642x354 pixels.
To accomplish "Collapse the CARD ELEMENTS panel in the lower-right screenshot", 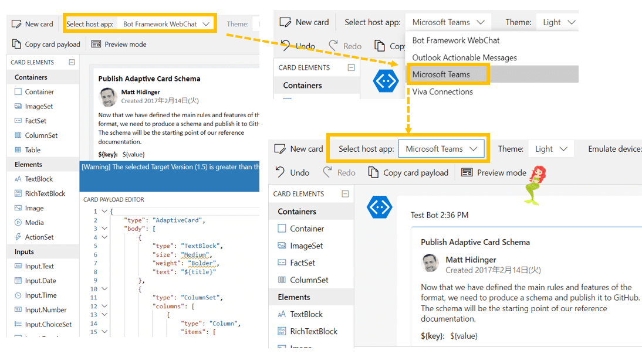I will coord(345,194).
